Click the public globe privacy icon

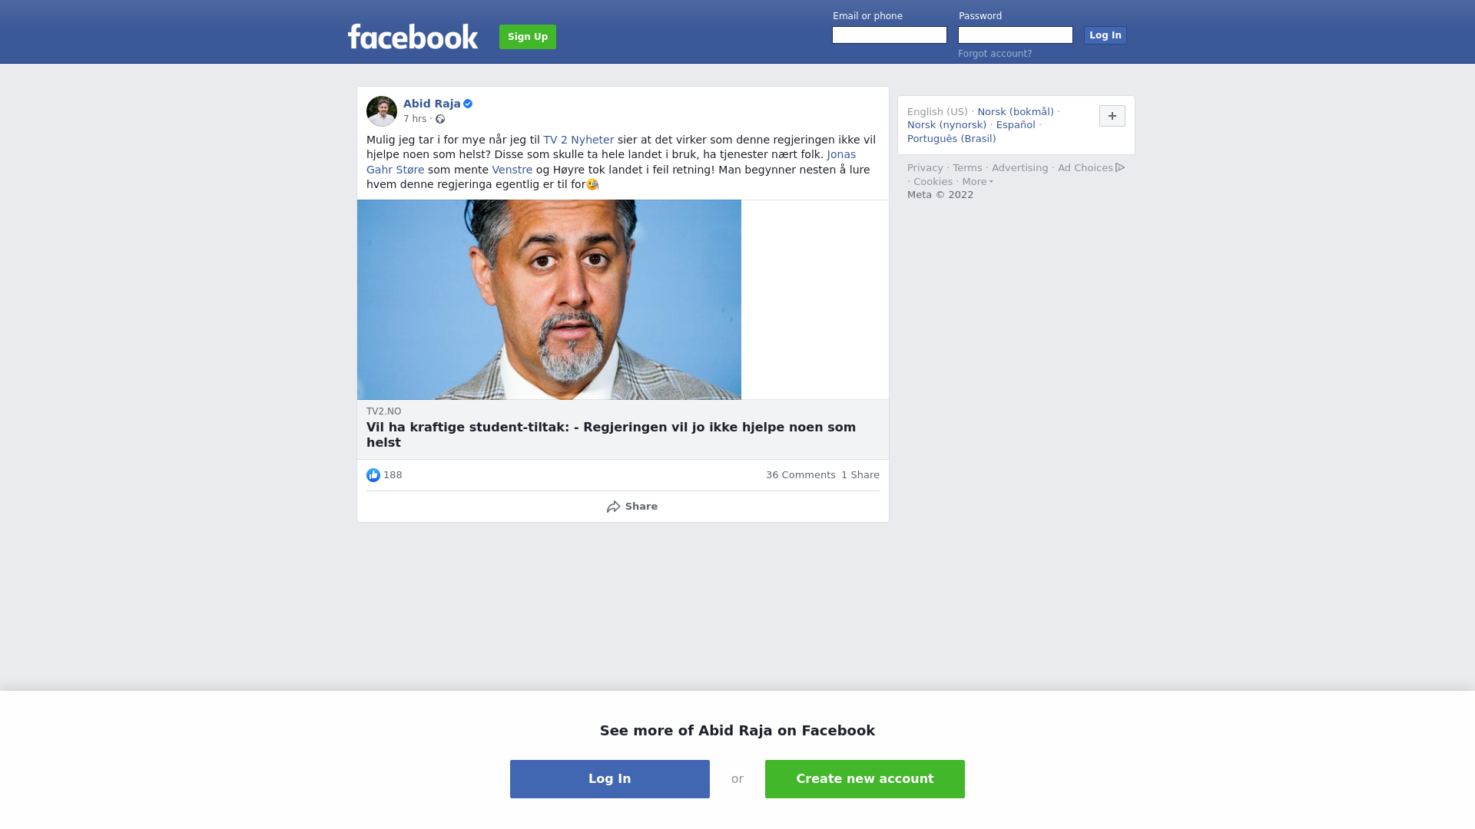(x=440, y=119)
